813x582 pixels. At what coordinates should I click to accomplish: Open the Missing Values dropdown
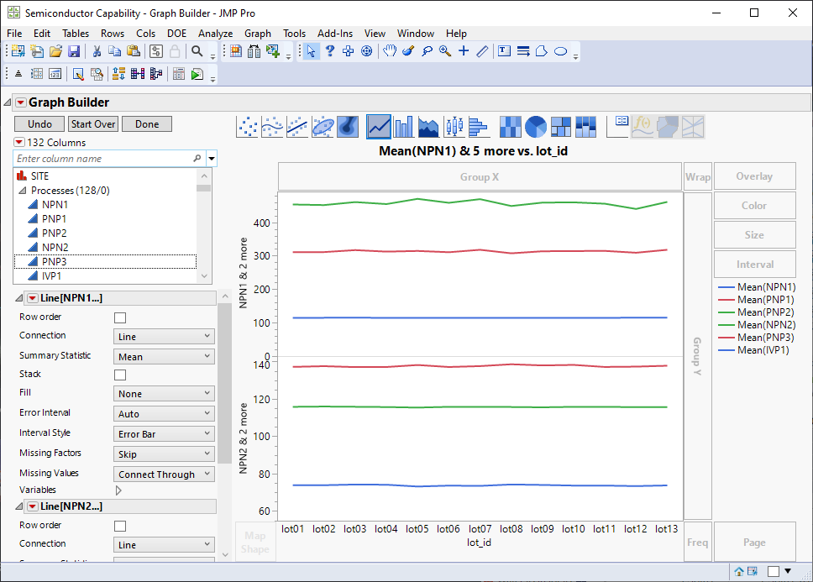164,474
